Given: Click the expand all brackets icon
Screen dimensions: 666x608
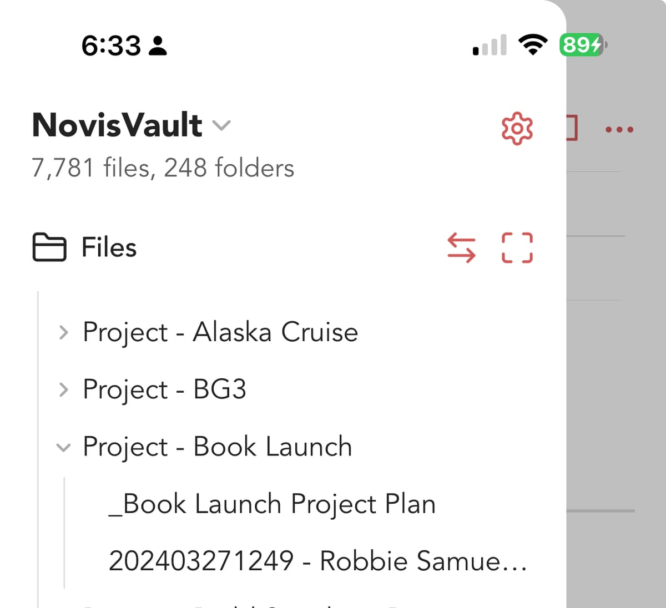Looking at the screenshot, I should (x=517, y=247).
